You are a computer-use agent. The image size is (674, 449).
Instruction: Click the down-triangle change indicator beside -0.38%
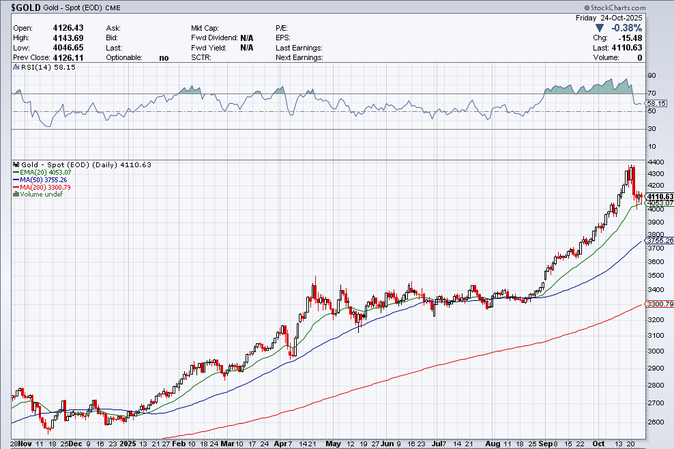coord(600,28)
